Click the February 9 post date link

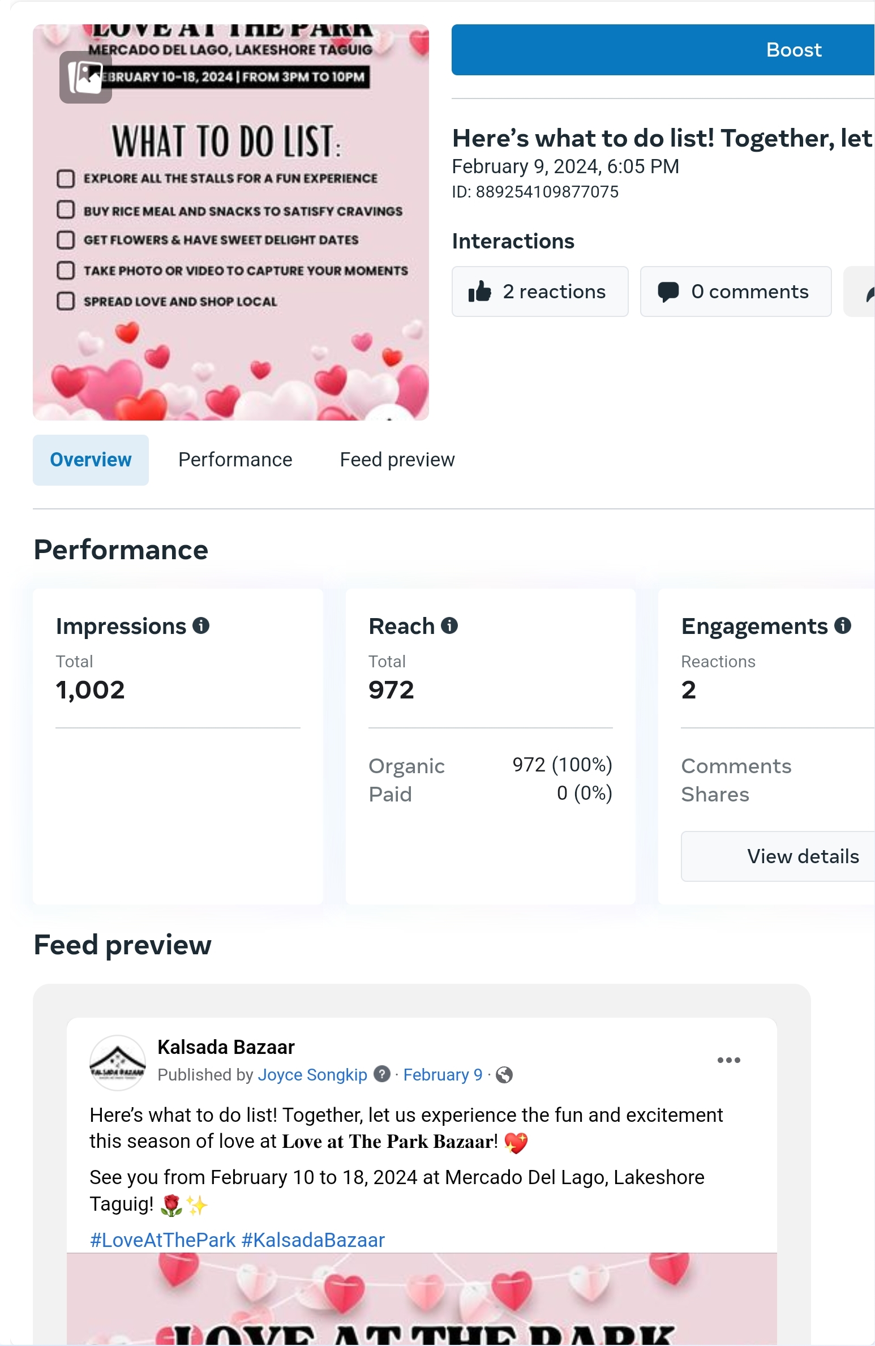click(443, 1074)
